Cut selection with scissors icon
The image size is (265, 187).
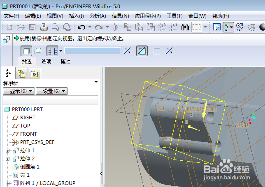[116, 27]
